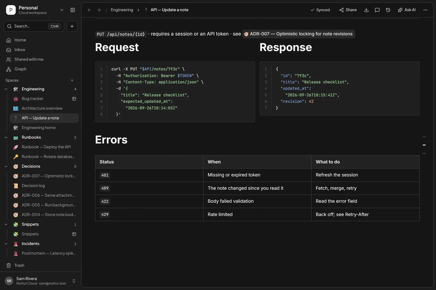Click the Share button

(348, 10)
